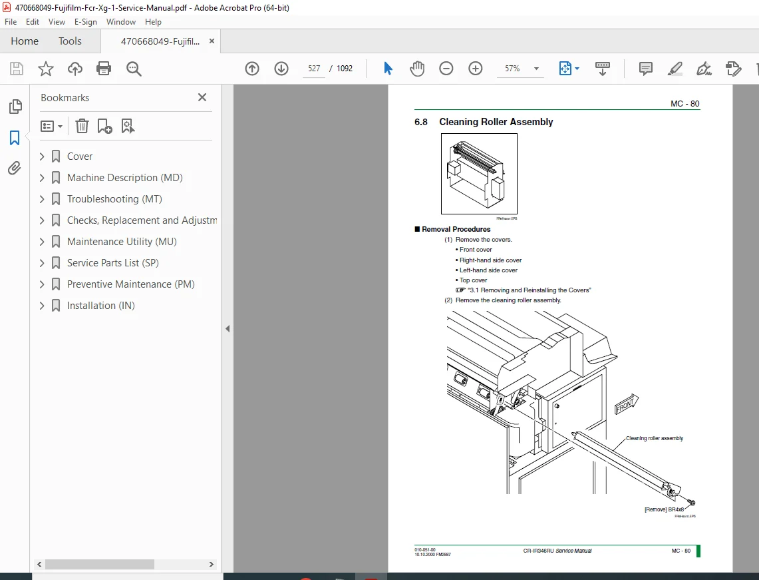Activate the Hand pan tool

tap(417, 69)
